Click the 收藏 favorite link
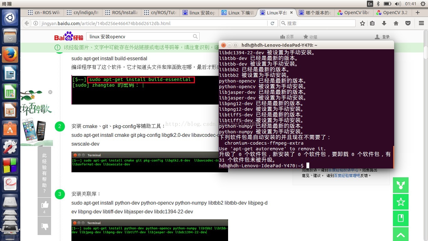 [x=310, y=37]
